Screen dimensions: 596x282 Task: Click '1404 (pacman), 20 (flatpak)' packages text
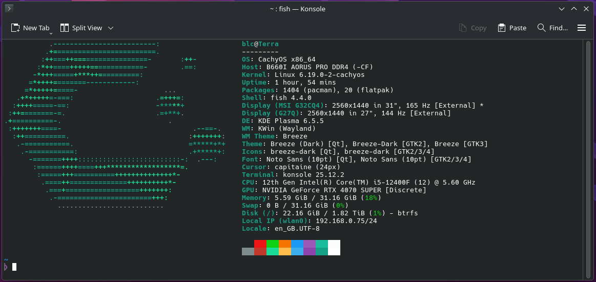[x=338, y=90]
